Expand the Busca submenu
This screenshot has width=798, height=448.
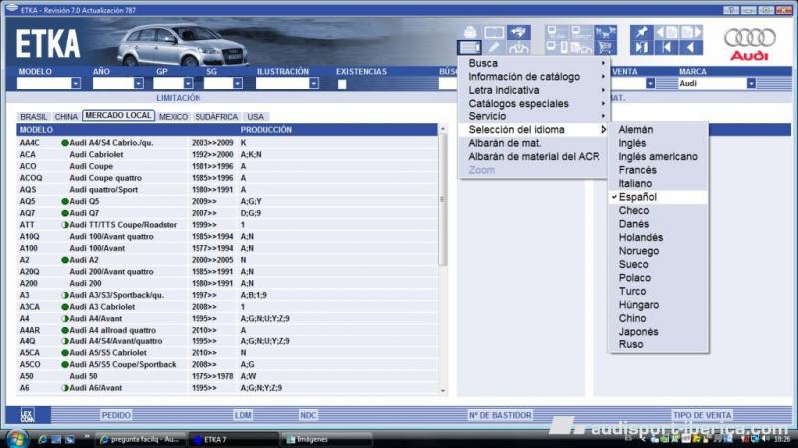533,63
